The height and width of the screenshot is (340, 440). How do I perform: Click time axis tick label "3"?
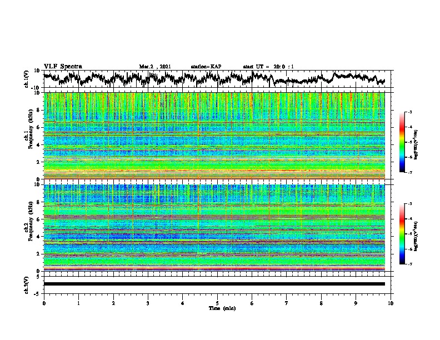tap(148, 303)
